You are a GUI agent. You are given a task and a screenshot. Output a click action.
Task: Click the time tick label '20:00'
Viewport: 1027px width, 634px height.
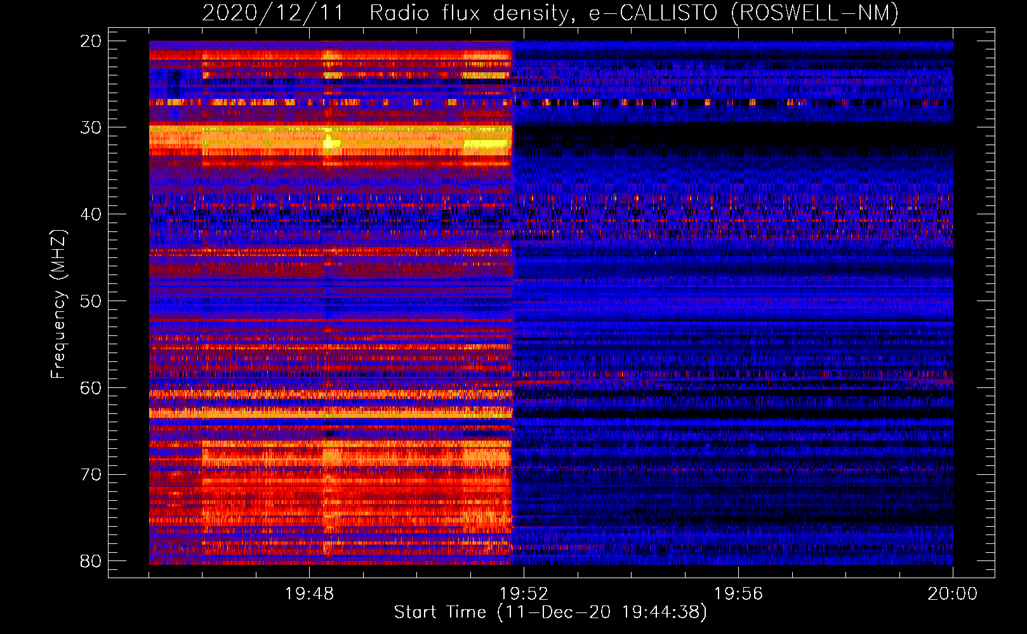(x=952, y=594)
